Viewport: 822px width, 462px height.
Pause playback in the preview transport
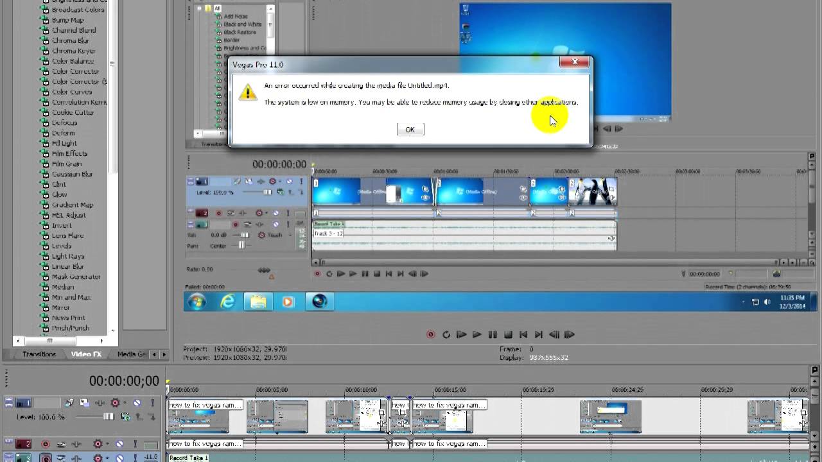[x=493, y=334]
